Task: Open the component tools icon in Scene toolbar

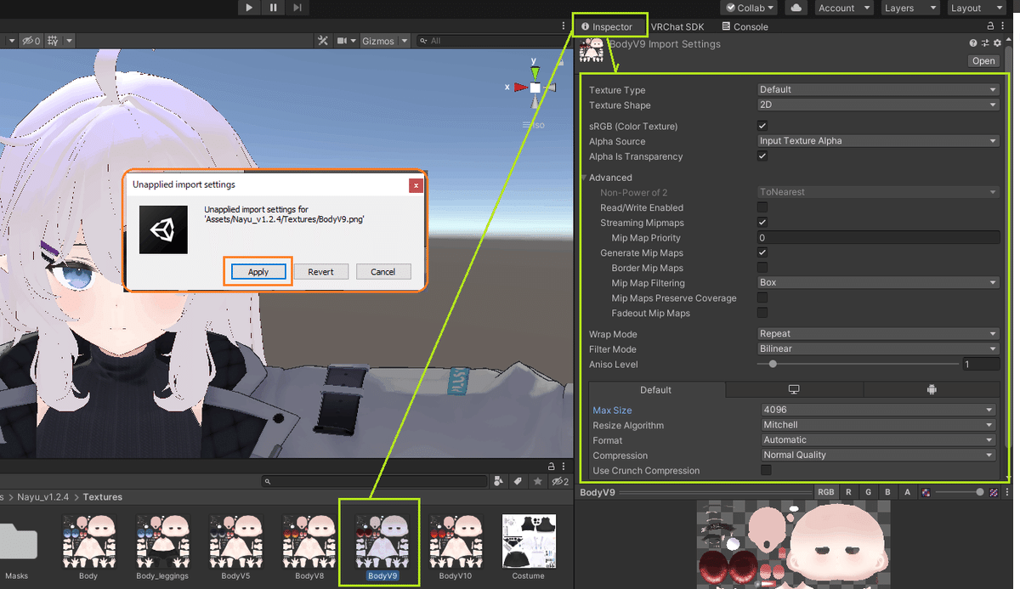Action: [323, 41]
